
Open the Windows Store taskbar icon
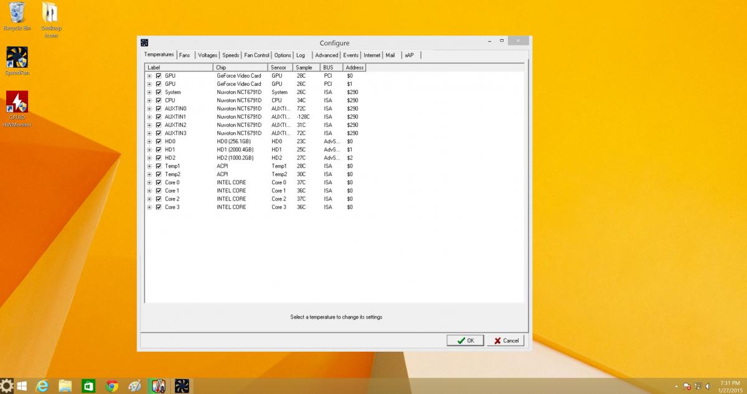pos(88,386)
